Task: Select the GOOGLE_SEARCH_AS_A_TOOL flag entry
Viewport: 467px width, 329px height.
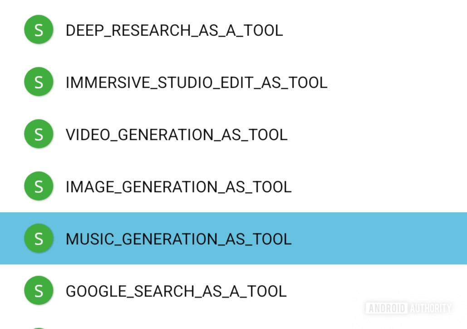Action: pyautogui.click(x=177, y=291)
